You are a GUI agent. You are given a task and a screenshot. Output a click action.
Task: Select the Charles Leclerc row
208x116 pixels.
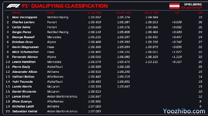pos(104,22)
